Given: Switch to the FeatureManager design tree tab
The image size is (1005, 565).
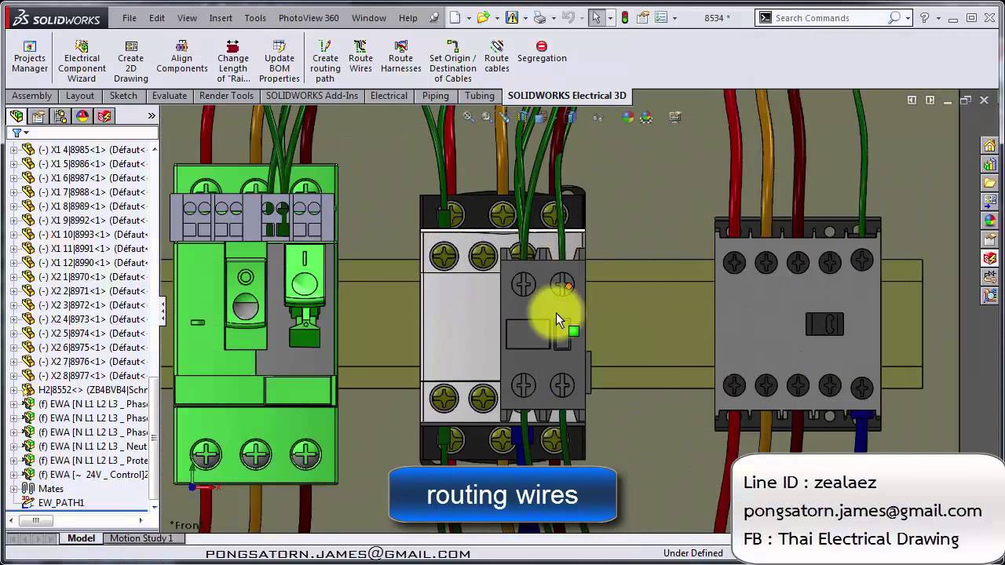Looking at the screenshot, I should tap(16, 116).
